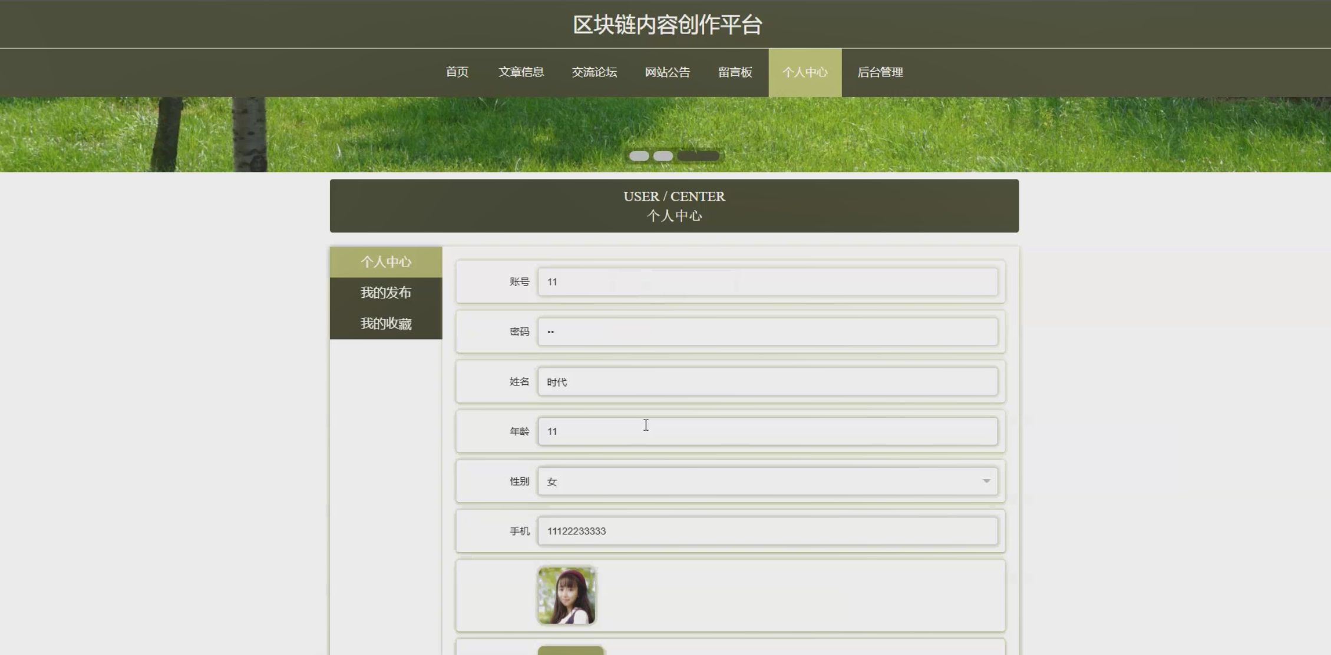This screenshot has width=1331, height=655.
Task: Open the 留言板 page
Action: [735, 72]
